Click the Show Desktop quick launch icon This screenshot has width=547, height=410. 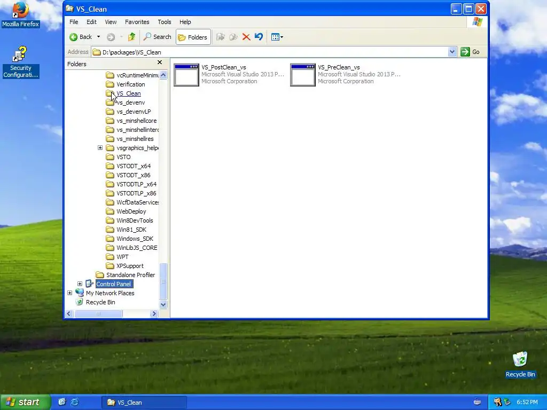pos(62,402)
